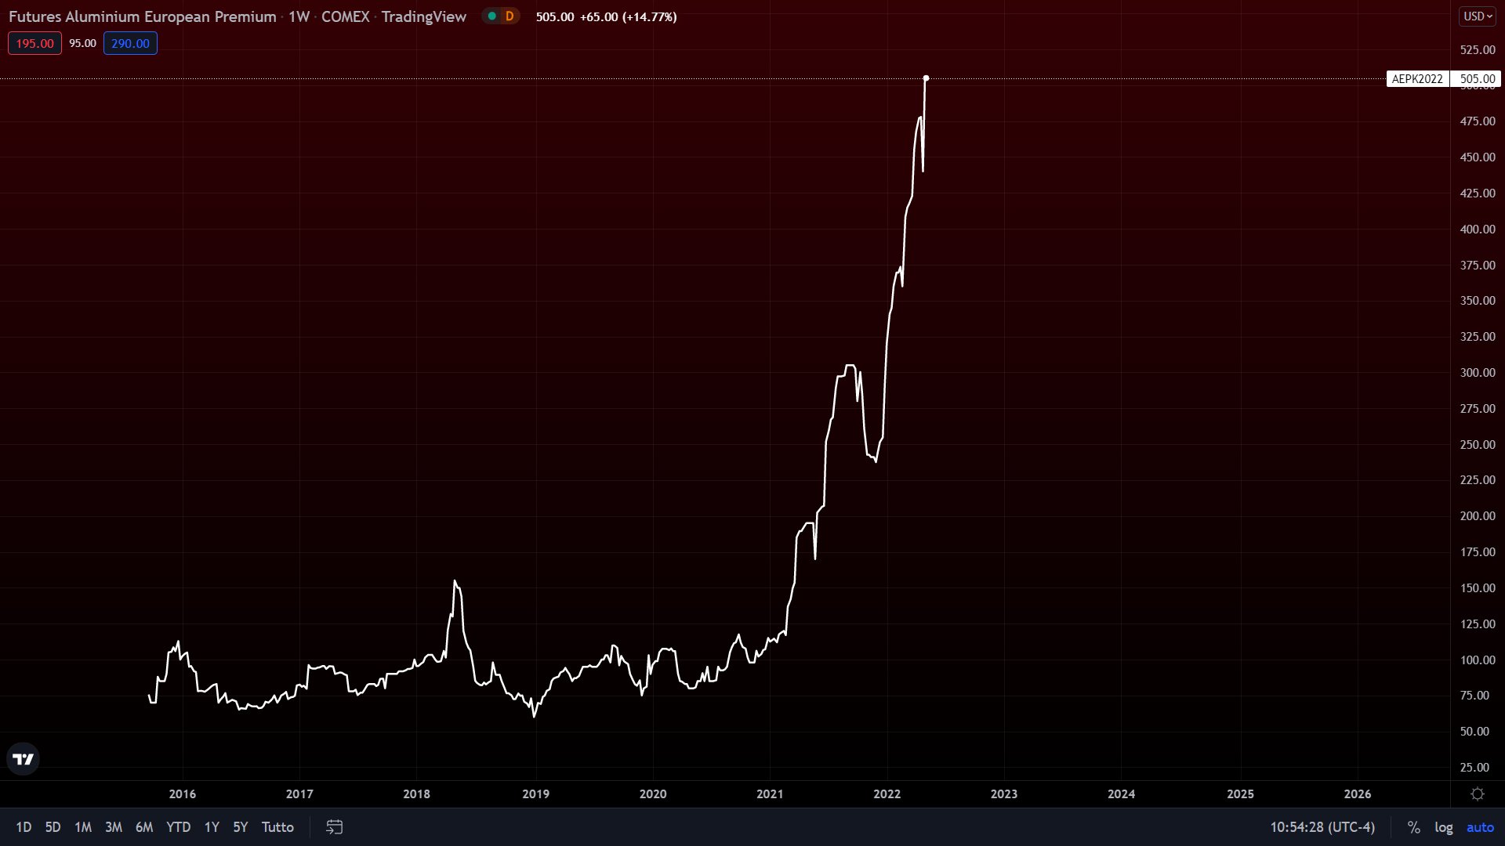Viewport: 1505px width, 846px height.
Task: Click the TradingView logo badge
Action: (23, 759)
